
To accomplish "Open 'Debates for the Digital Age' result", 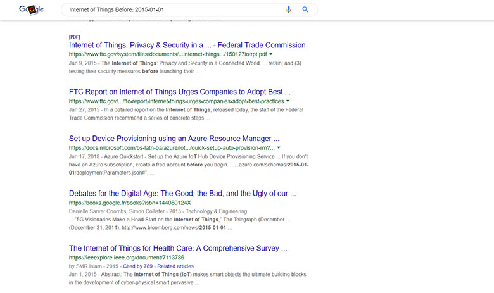I will point(182,193).
